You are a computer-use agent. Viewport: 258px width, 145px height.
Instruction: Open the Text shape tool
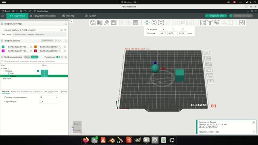pyautogui.click(x=210, y=23)
